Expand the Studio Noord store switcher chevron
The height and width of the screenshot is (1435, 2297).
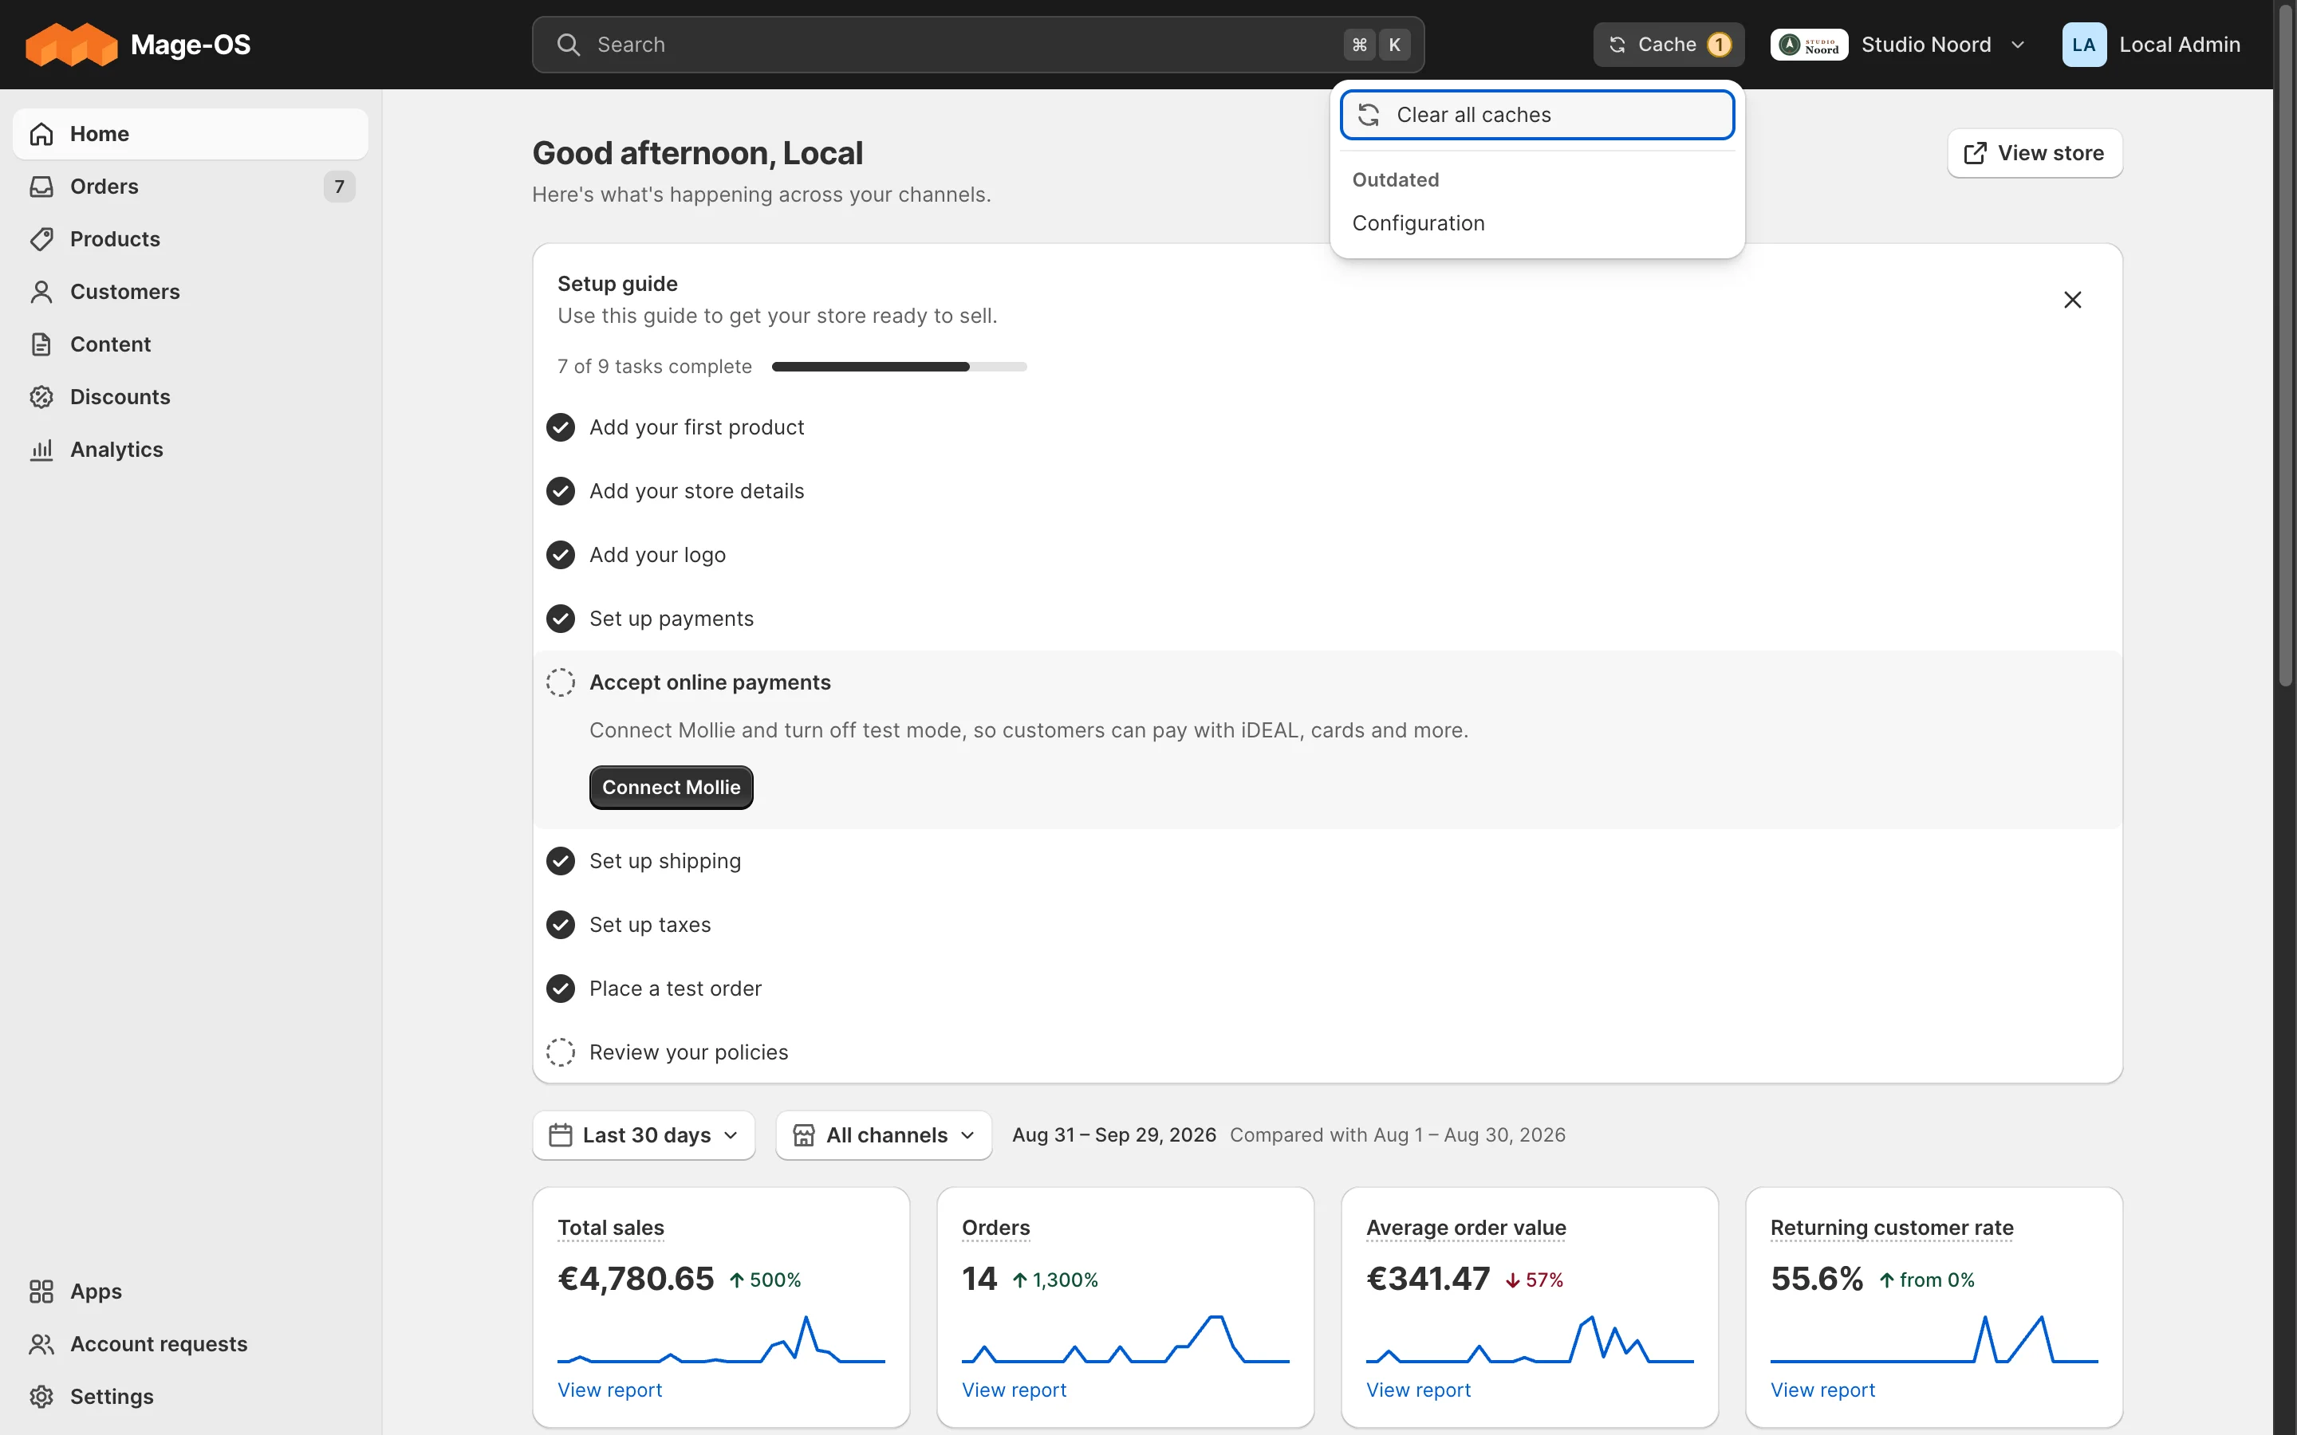tap(2019, 45)
